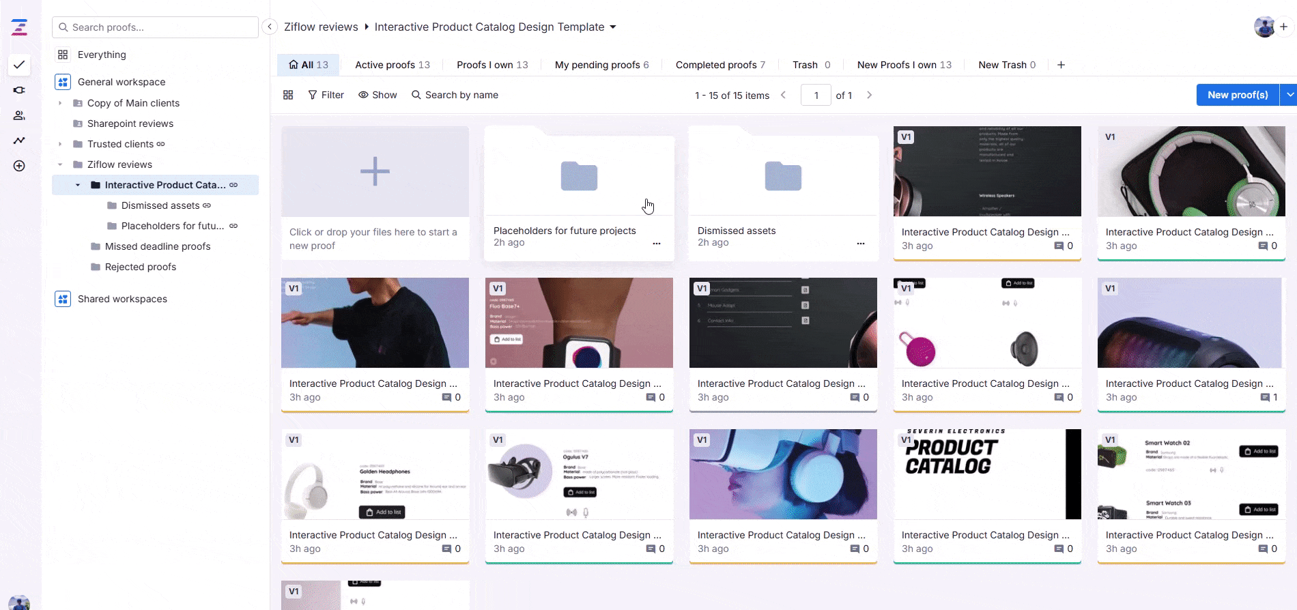Click the comment icon on the speaker proof showing 1
Image resolution: width=1297 pixels, height=610 pixels.
click(x=1265, y=398)
